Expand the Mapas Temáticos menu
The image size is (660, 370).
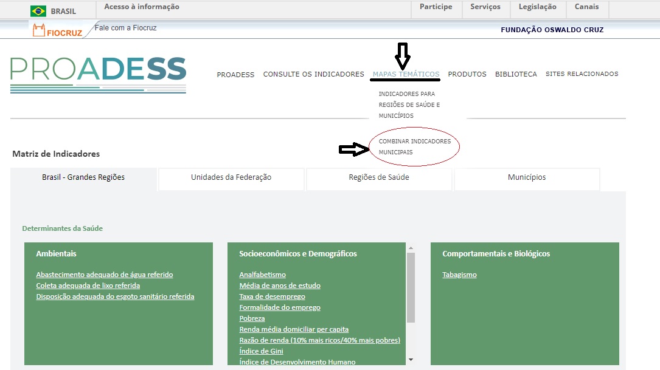pyautogui.click(x=406, y=74)
